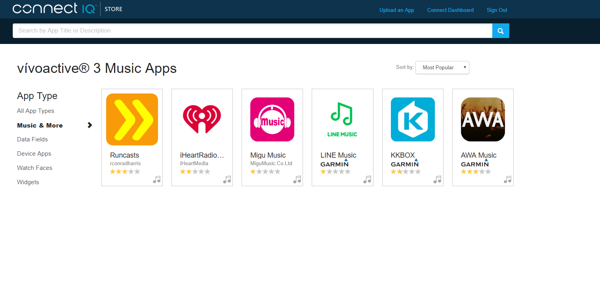This screenshot has width=600, height=284.
Task: Click arrow beside Music & More
Action: 90,125
